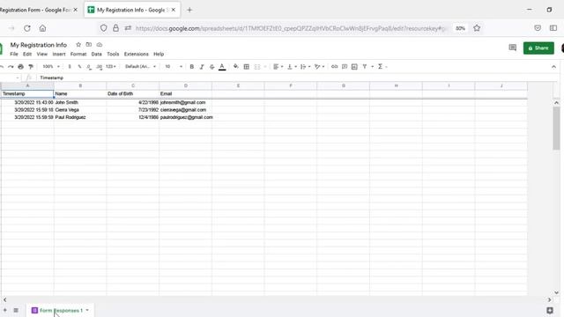Click the formula bar containing Timestamp
This screenshot has width=564, height=317.
295,77
